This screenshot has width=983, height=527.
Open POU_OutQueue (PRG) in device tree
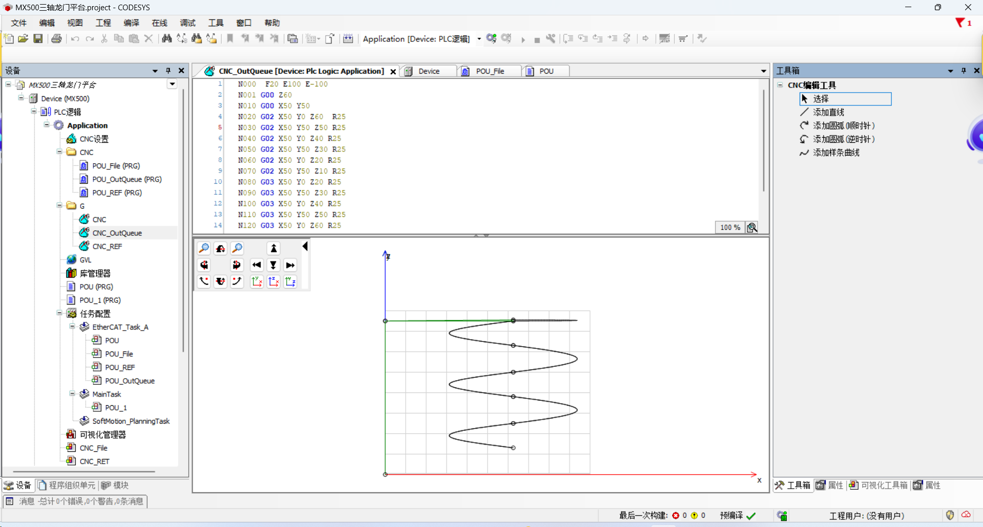(126, 180)
